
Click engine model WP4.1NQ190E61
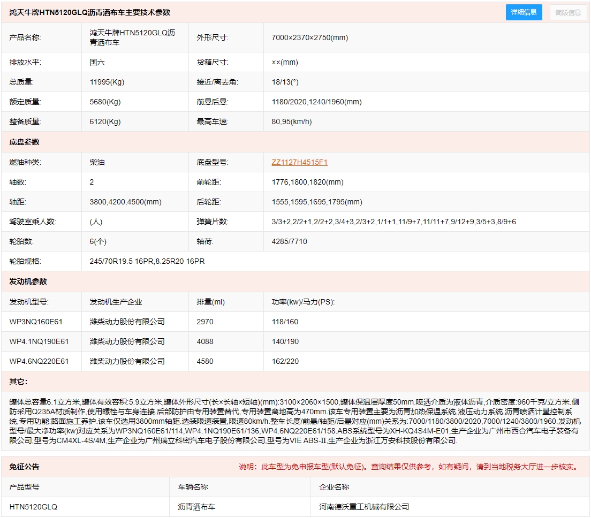point(39,342)
